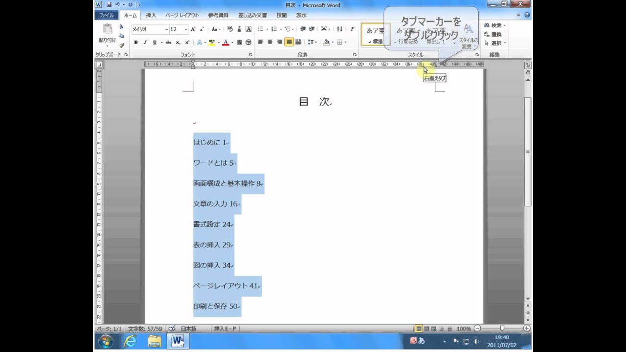Open Internet Explorer from the taskbar
Viewport: 626px width, 352px height.
click(130, 341)
